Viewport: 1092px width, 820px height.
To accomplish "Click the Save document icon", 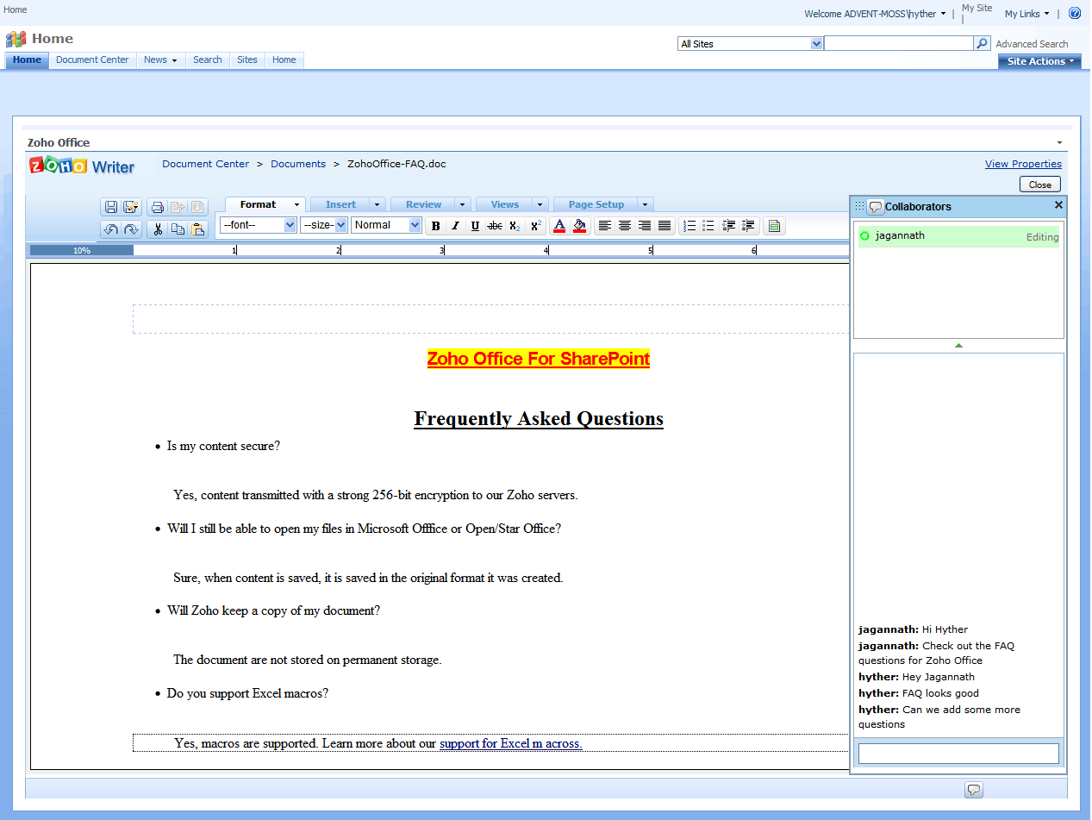I will [110, 207].
